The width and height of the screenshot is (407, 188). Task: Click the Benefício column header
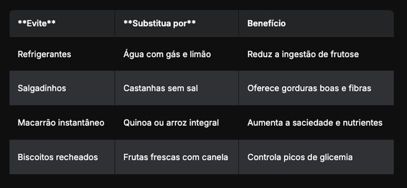[316, 23]
